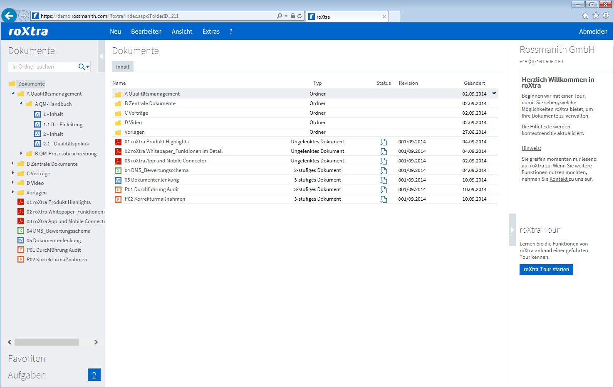The width and height of the screenshot is (614, 388).
Task: Open the Favoriten section
Action: coord(27,359)
